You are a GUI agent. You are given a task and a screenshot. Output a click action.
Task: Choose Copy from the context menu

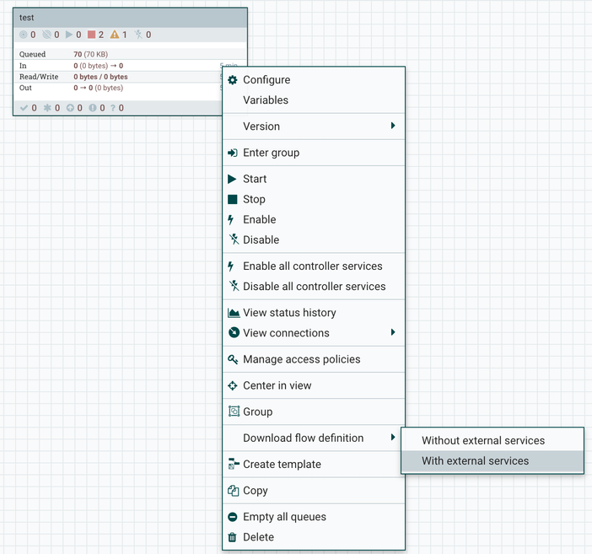(x=314, y=491)
